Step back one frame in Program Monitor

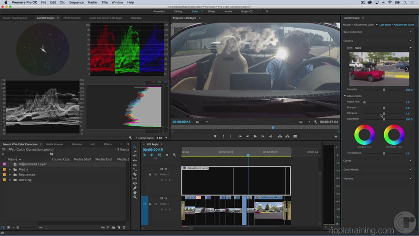pyautogui.click(x=248, y=136)
